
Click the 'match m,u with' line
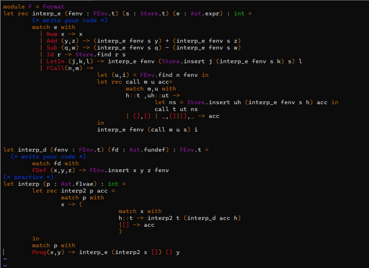click(151, 89)
